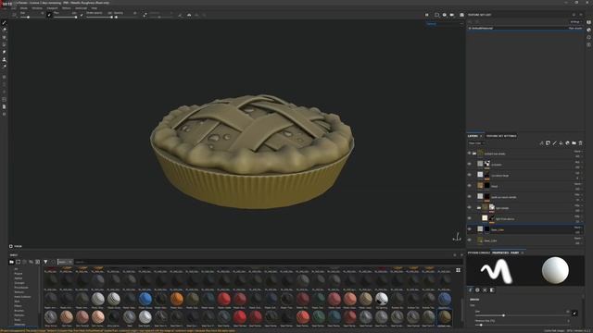Open the Iray render icon

[461, 15]
